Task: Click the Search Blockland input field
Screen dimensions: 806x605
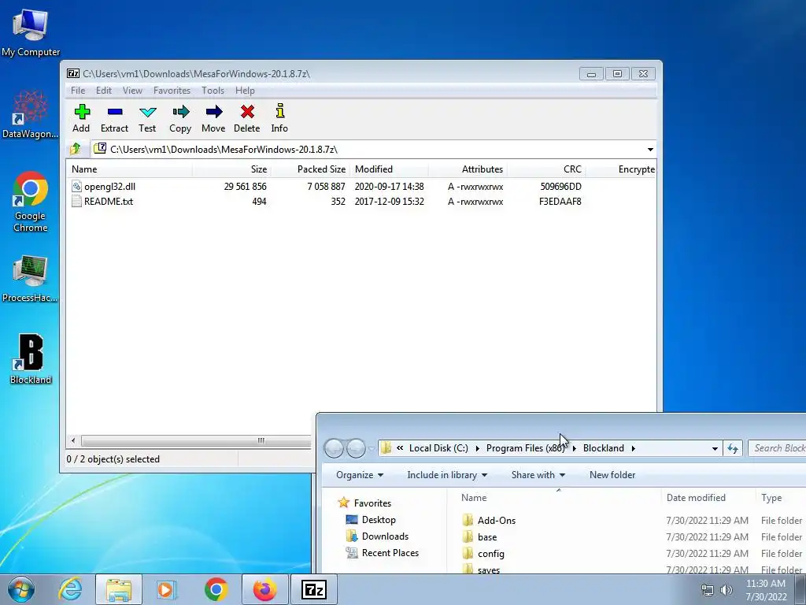Action: [777, 448]
